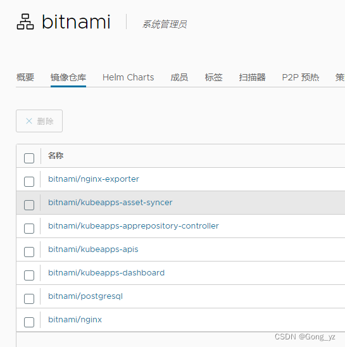Select the bitnami/kubeapps-apprepository-controller checkbox
The width and height of the screenshot is (345, 347).
29,229
